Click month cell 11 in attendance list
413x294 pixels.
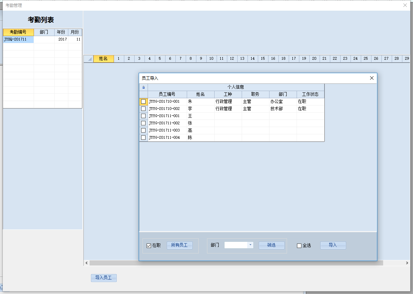point(75,39)
